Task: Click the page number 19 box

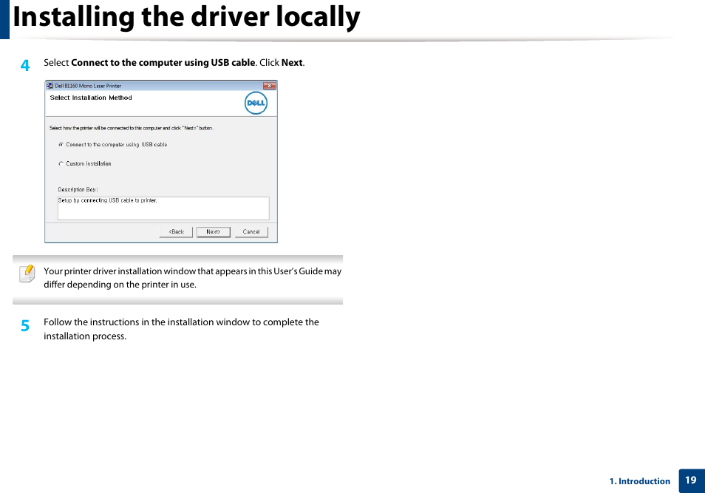Action: click(691, 481)
